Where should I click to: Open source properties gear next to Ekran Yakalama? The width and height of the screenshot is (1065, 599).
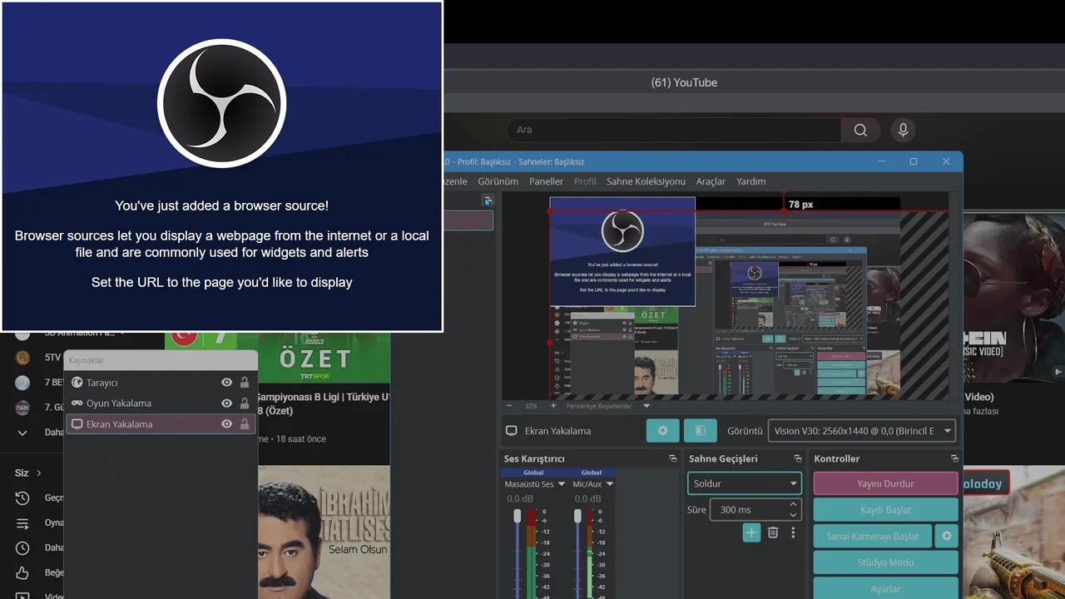(662, 430)
